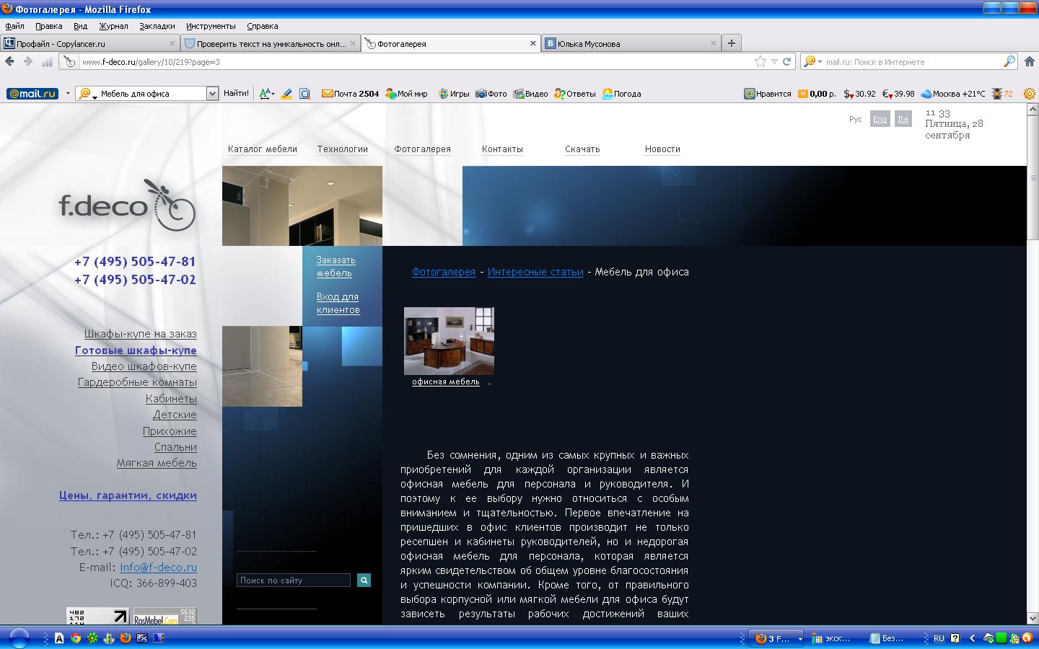Viewport: 1039px width, 649px height.
Task: Open the офисная мебель photo thumbnail
Action: coord(449,341)
